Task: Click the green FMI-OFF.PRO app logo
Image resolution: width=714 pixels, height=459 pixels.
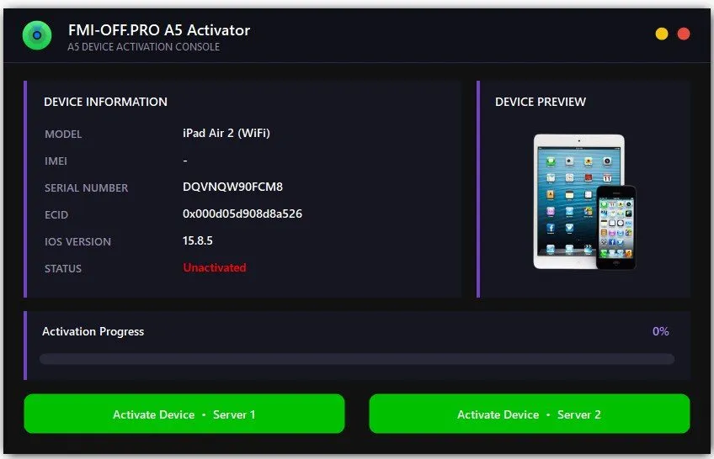Action: click(x=37, y=35)
